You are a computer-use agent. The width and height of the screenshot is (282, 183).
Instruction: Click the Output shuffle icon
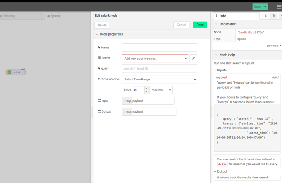tap(99, 111)
